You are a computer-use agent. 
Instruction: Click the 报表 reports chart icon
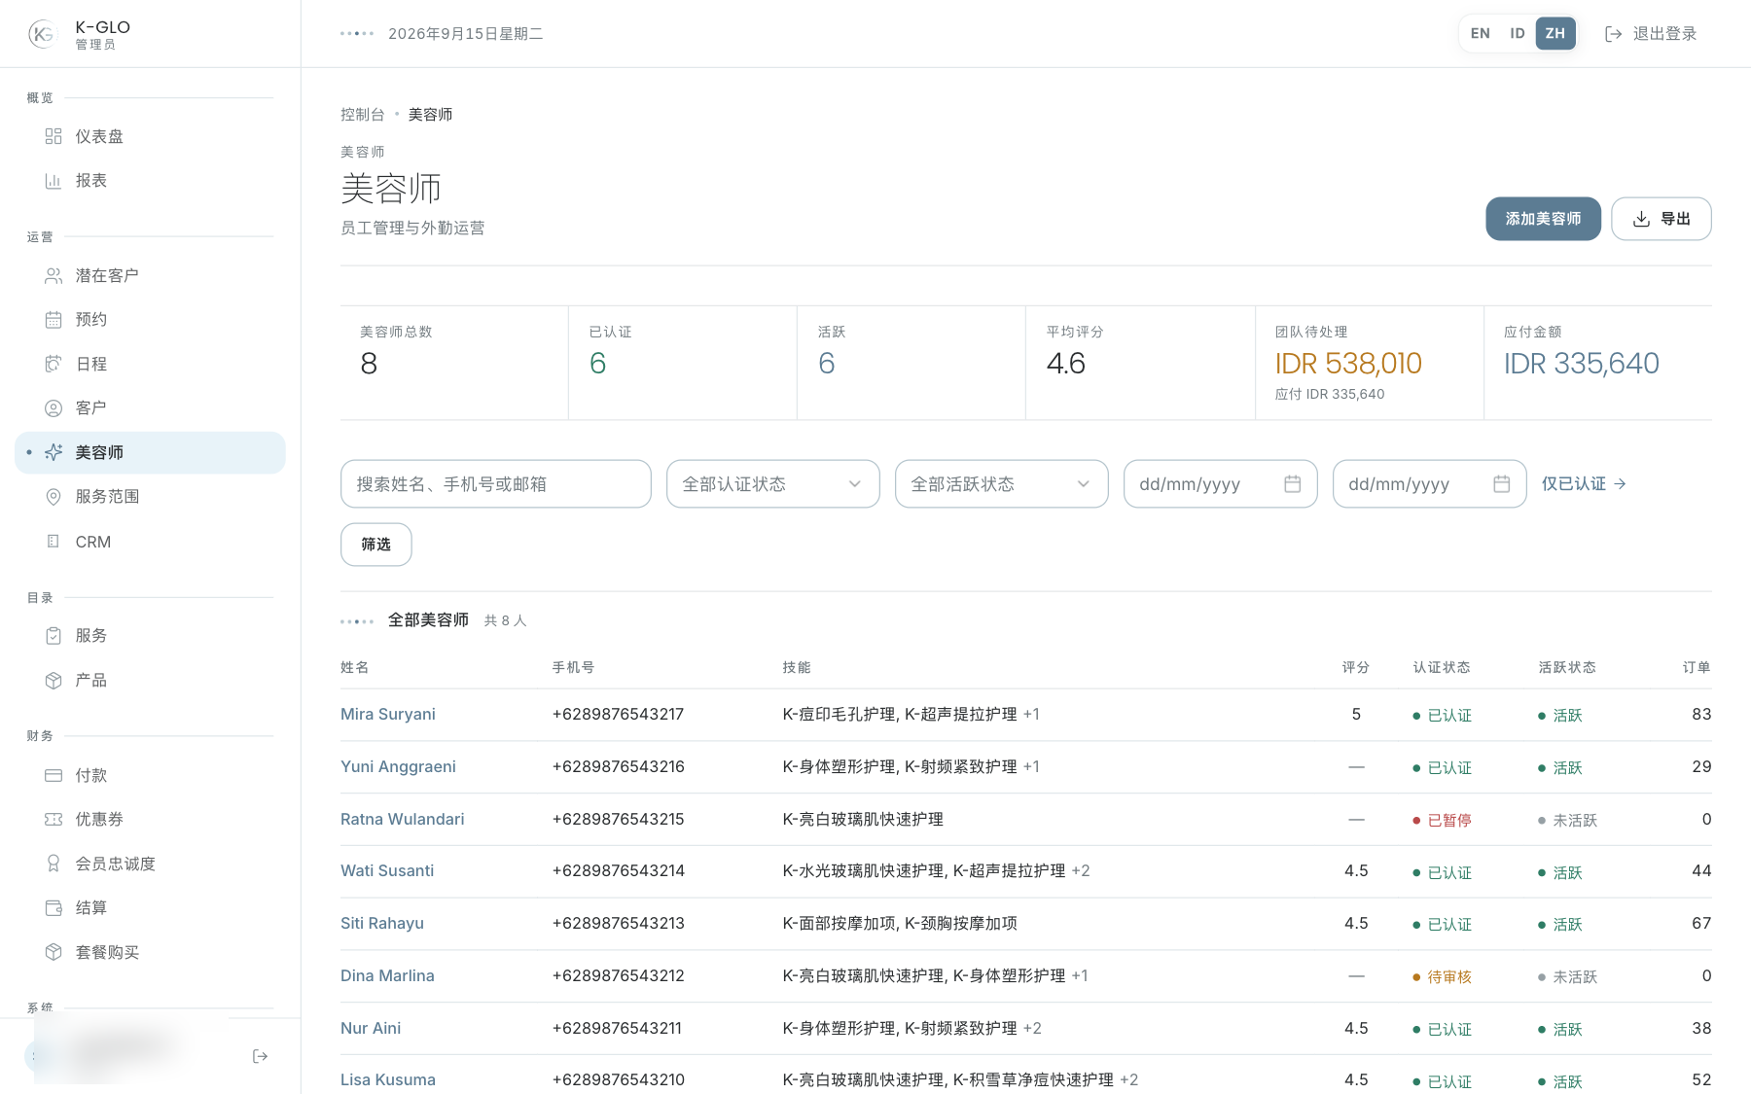click(x=54, y=181)
